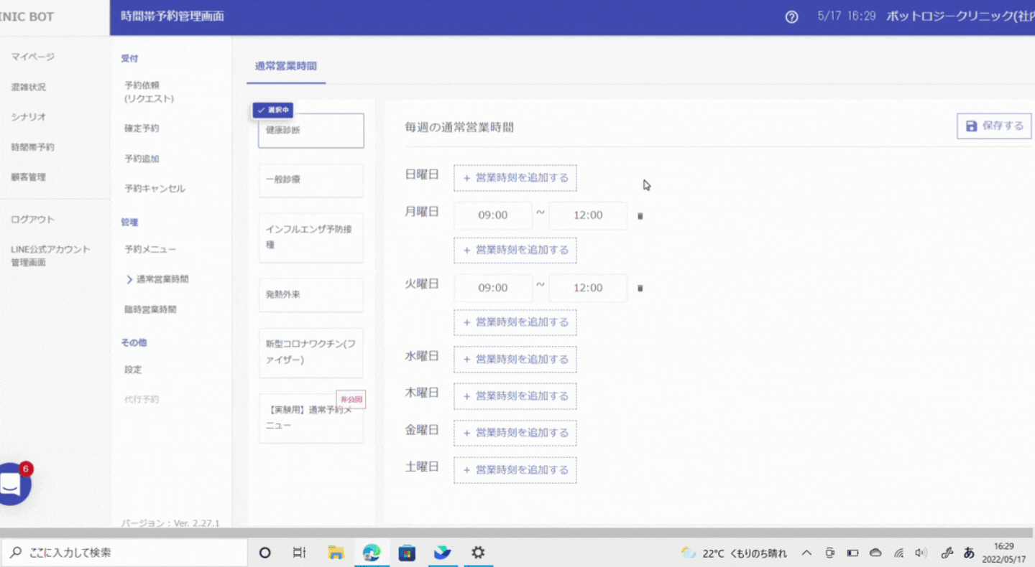Go to 顧客管理 in left navigation
Image resolution: width=1035 pixels, height=567 pixels.
pyautogui.click(x=29, y=177)
